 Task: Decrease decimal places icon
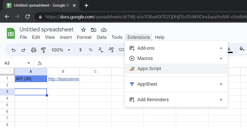[101, 50]
